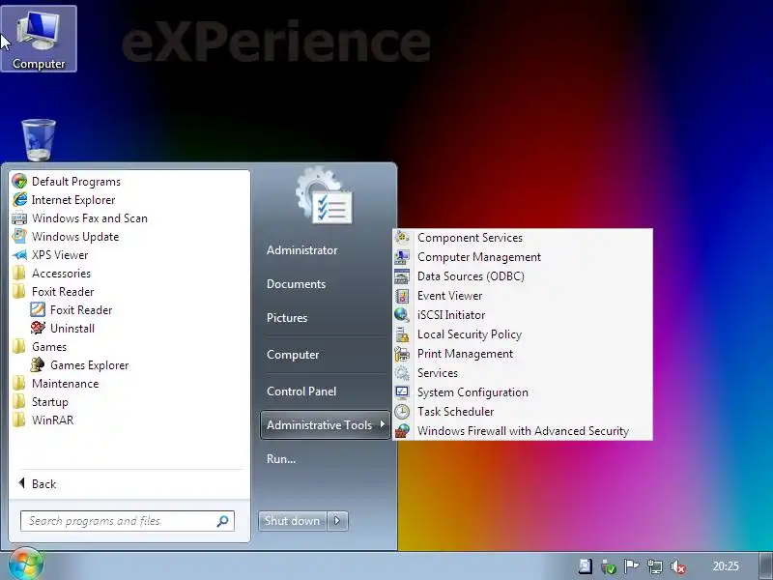
Task: Click the Start orb button
Action: coord(25,565)
